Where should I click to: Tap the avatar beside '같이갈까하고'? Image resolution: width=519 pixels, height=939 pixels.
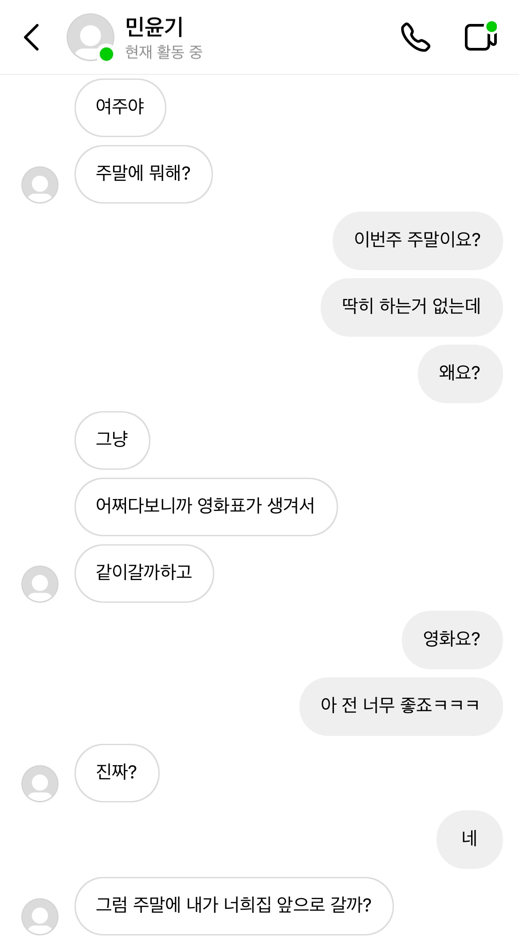(x=40, y=584)
